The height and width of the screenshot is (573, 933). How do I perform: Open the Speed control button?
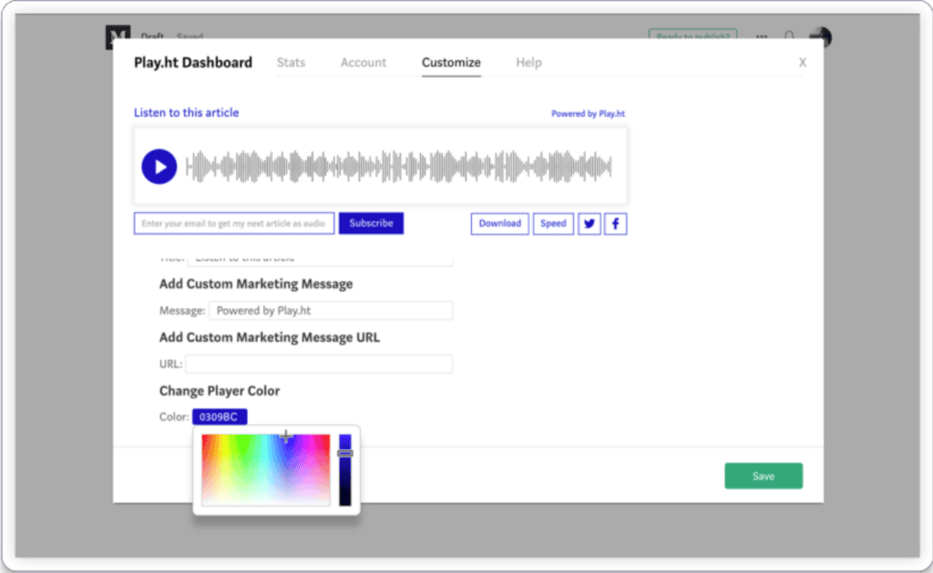[x=553, y=224]
